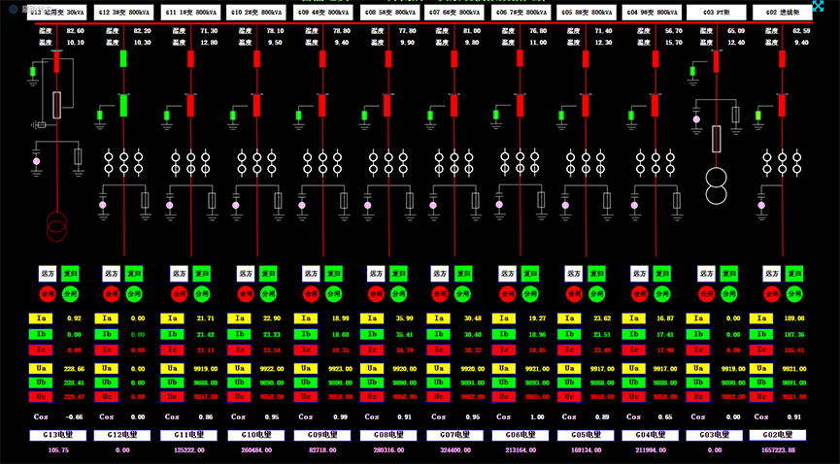The height and width of the screenshot is (464, 840).
Task: Open the G11 1#变 800kVA header label
Action: coord(189,14)
